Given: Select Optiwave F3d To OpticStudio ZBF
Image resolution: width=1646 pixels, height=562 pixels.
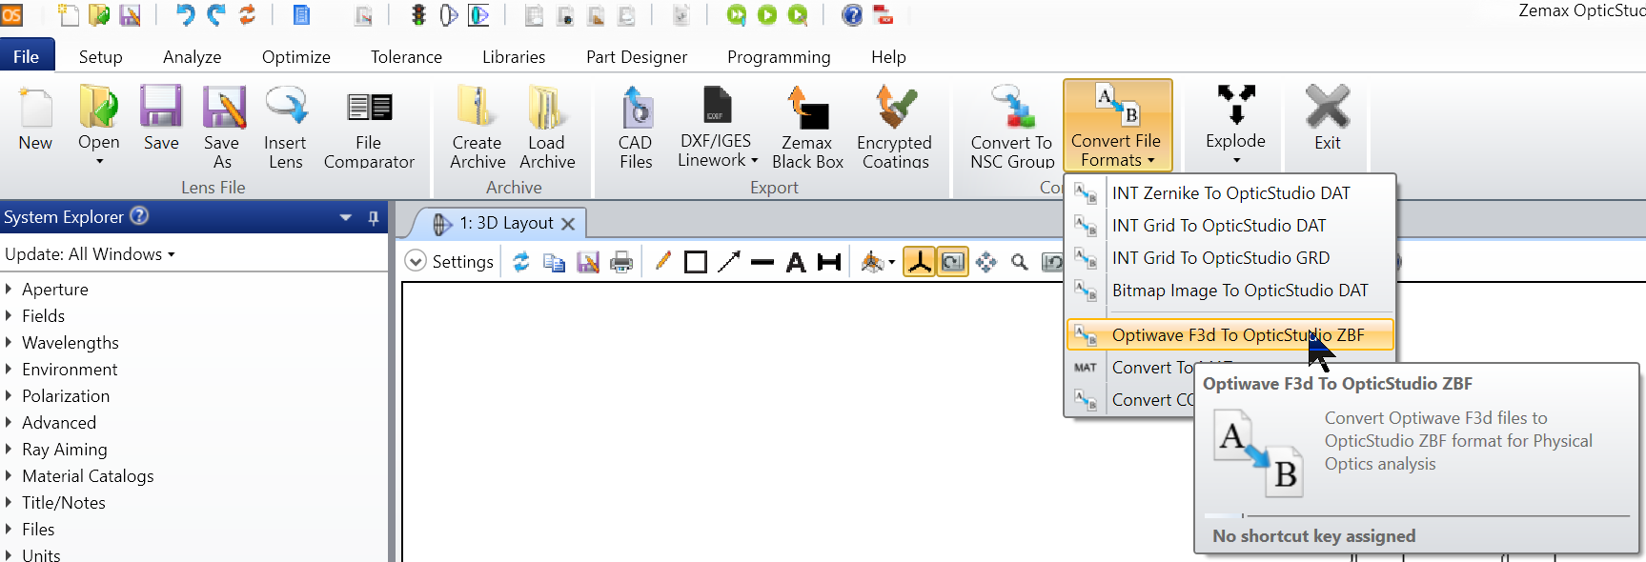Looking at the screenshot, I should (1229, 334).
